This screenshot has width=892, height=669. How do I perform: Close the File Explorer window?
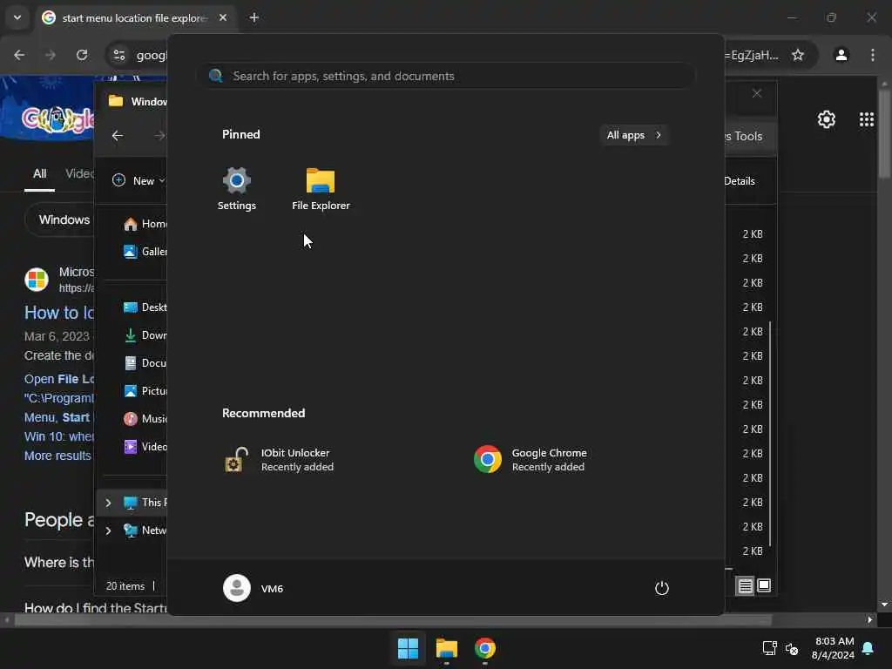tap(757, 93)
